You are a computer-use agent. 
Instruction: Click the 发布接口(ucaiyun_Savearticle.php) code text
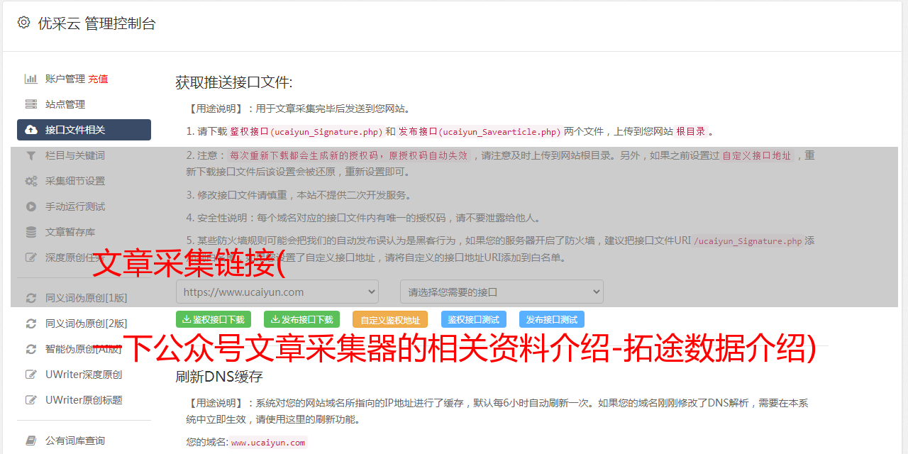tap(480, 132)
